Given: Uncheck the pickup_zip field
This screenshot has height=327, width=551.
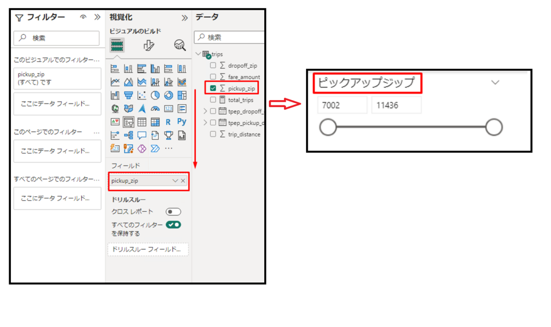Looking at the screenshot, I should point(213,88).
